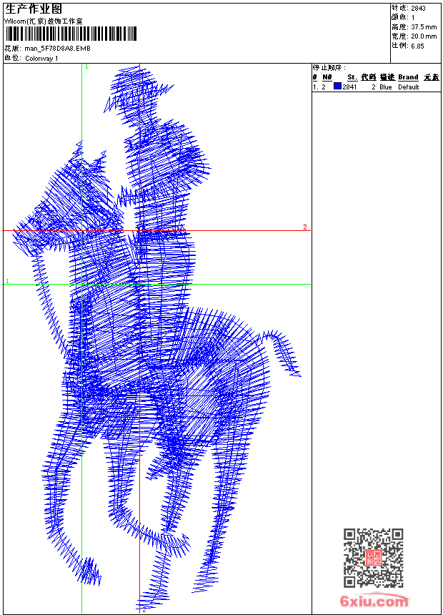
Task: Click the 'Colorway 1' colorway text
Action: 41,59
